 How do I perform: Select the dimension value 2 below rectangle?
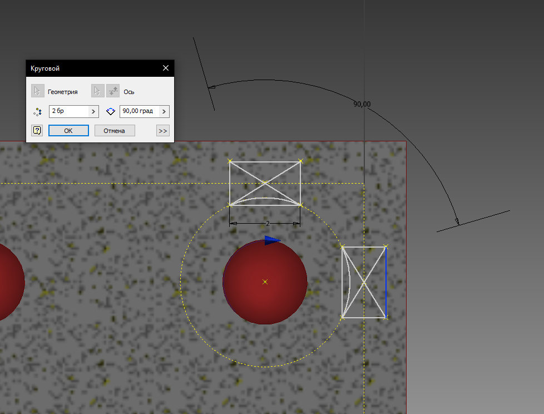tap(268, 224)
